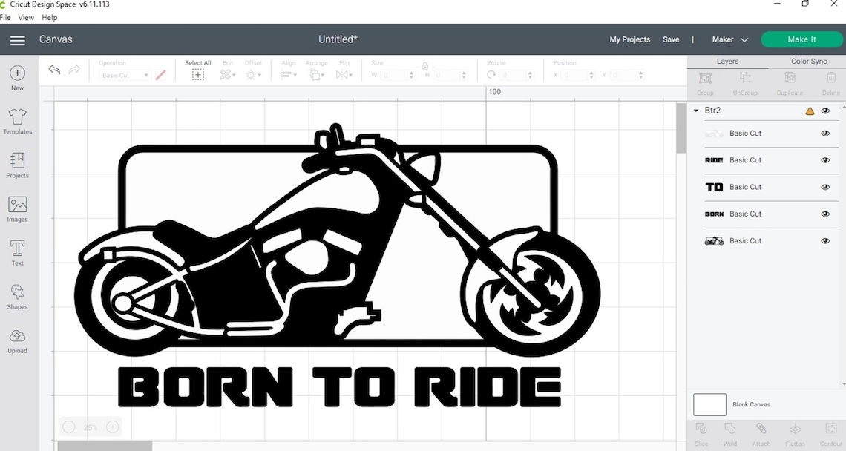Image resolution: width=846 pixels, height=451 pixels.
Task: Click the Undo arrow in the toolbar
Action: click(53, 69)
